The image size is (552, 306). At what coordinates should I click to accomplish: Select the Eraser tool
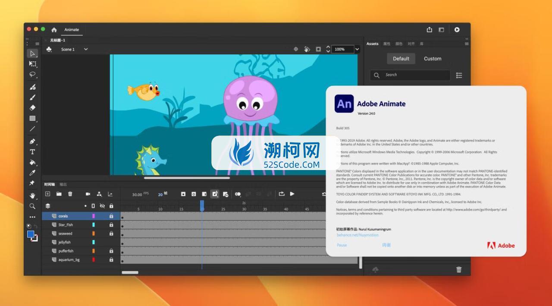[x=32, y=108]
